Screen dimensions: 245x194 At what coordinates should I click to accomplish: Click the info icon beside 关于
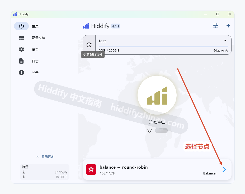tap(21, 73)
